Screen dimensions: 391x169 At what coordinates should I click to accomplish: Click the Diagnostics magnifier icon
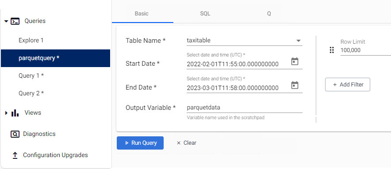tap(15, 134)
